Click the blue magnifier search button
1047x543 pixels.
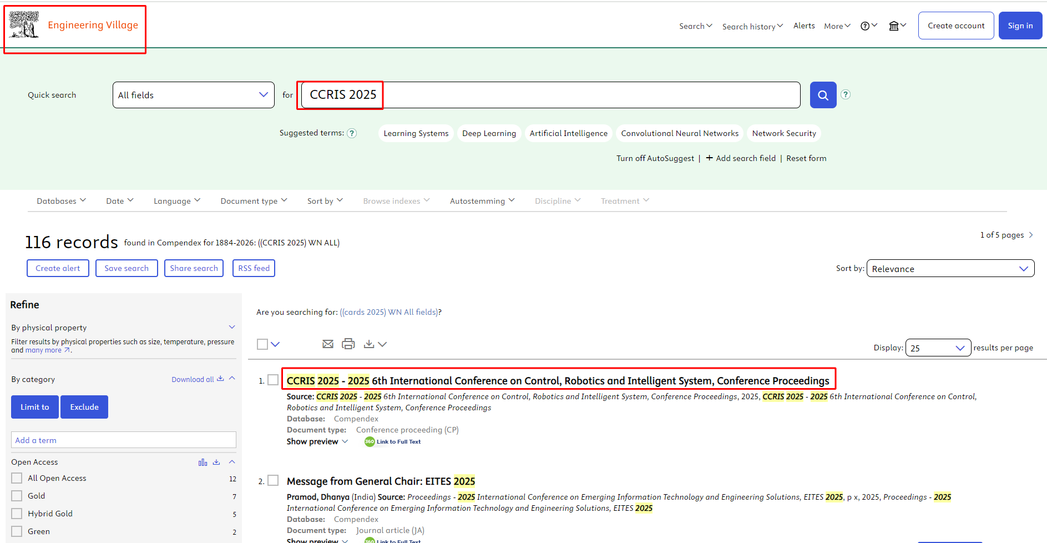click(823, 95)
